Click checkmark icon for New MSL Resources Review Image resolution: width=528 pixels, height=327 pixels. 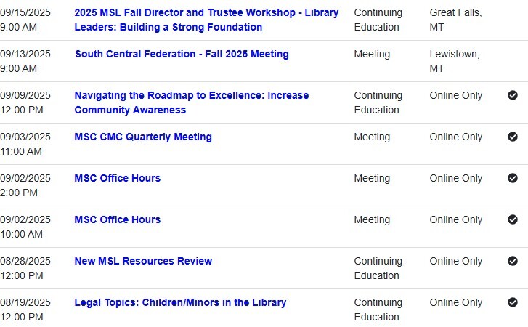[513, 261]
